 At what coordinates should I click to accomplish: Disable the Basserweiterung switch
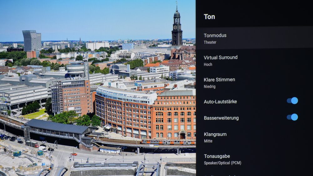tap(292, 117)
